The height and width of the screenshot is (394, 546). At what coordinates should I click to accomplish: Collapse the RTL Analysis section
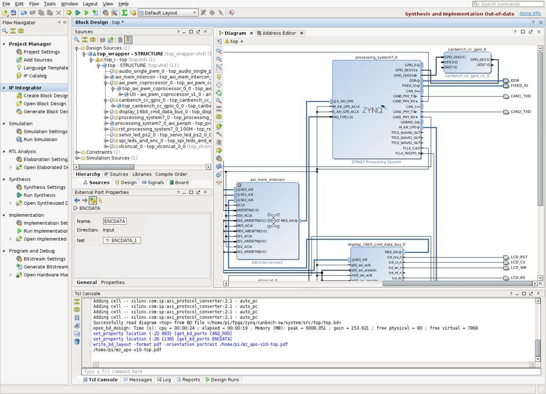point(4,151)
